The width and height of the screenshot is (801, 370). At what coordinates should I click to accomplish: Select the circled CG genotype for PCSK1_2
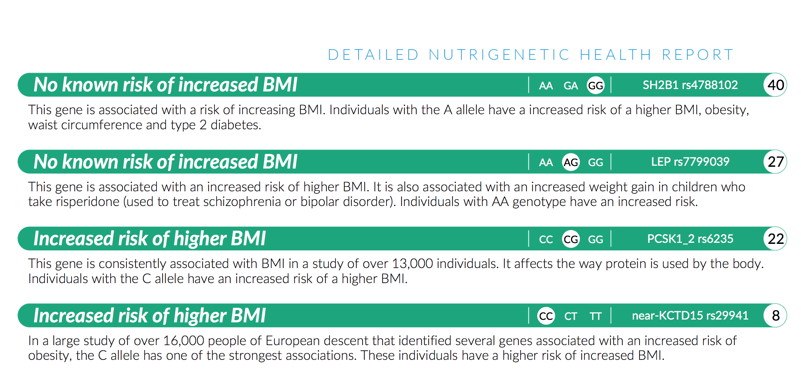pos(571,239)
